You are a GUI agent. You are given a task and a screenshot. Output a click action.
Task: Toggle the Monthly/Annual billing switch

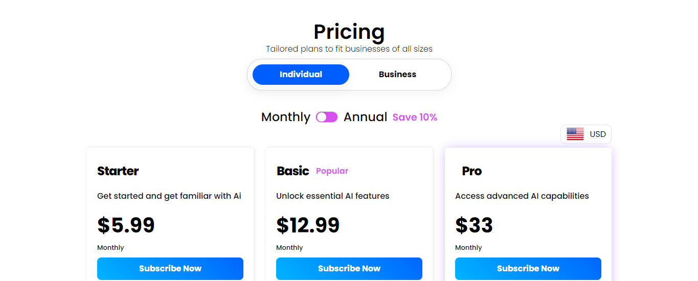coord(327,117)
